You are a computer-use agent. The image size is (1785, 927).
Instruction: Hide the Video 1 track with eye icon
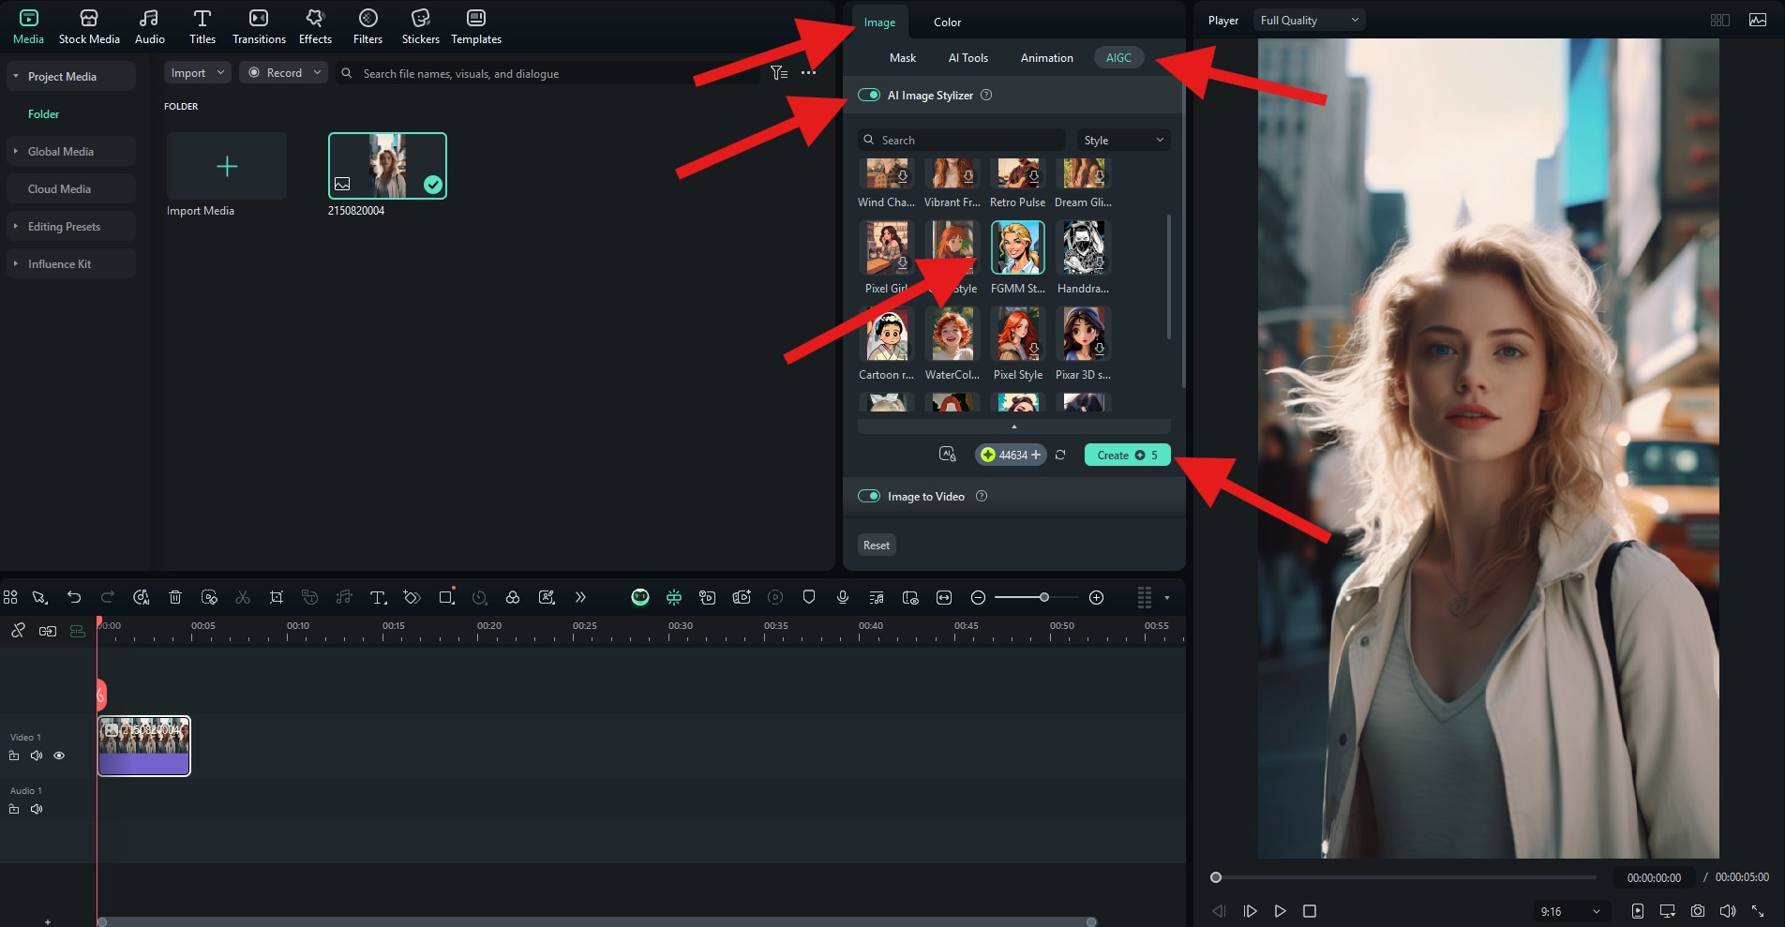tap(59, 755)
